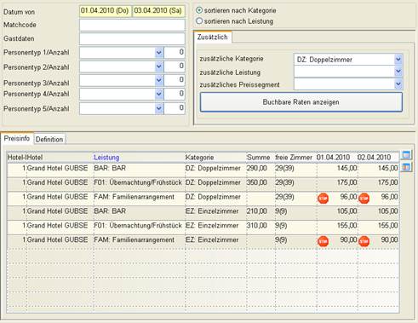Click free rooms 9(9) in 310,00 row
The image size is (418, 323).
[x=281, y=226]
